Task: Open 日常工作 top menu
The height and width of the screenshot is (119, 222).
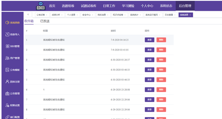Action: coord(109,6)
